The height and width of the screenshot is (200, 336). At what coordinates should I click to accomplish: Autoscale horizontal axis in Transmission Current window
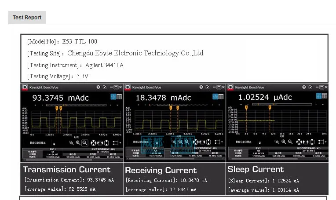[x=100, y=143]
